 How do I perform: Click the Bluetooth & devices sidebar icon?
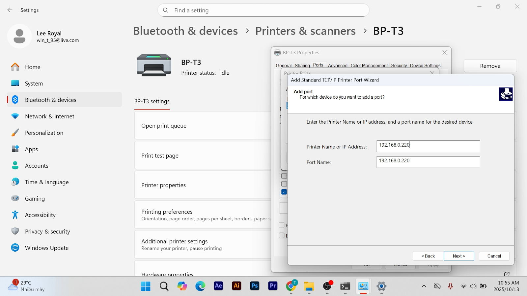15,100
